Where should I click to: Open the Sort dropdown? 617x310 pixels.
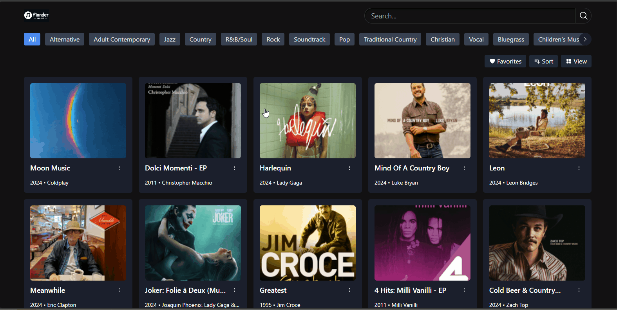coord(543,61)
